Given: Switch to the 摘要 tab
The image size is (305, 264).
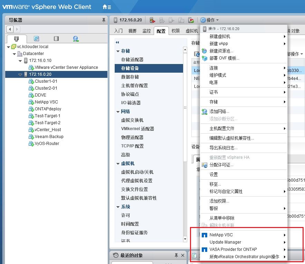Looking at the screenshot, I should tap(132, 31).
